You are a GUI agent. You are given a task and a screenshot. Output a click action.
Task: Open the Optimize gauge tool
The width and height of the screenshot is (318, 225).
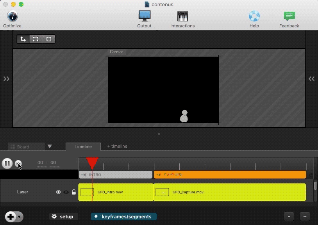pyautogui.click(x=12, y=17)
